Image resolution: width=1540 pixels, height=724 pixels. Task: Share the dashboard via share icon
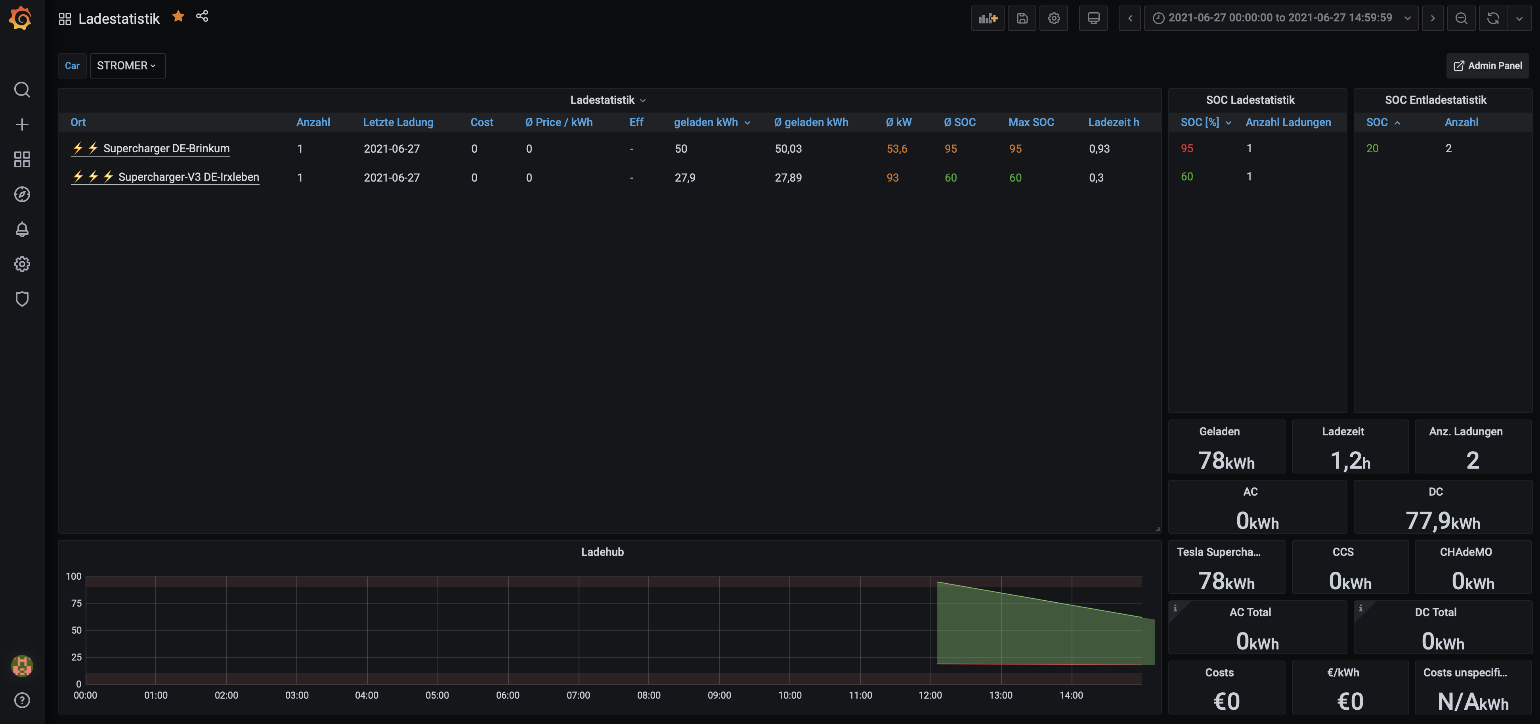[x=202, y=16]
